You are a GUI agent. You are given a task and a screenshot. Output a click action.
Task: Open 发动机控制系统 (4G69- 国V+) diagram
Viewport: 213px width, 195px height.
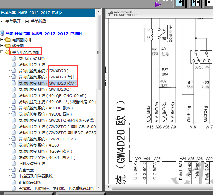tap(47, 158)
